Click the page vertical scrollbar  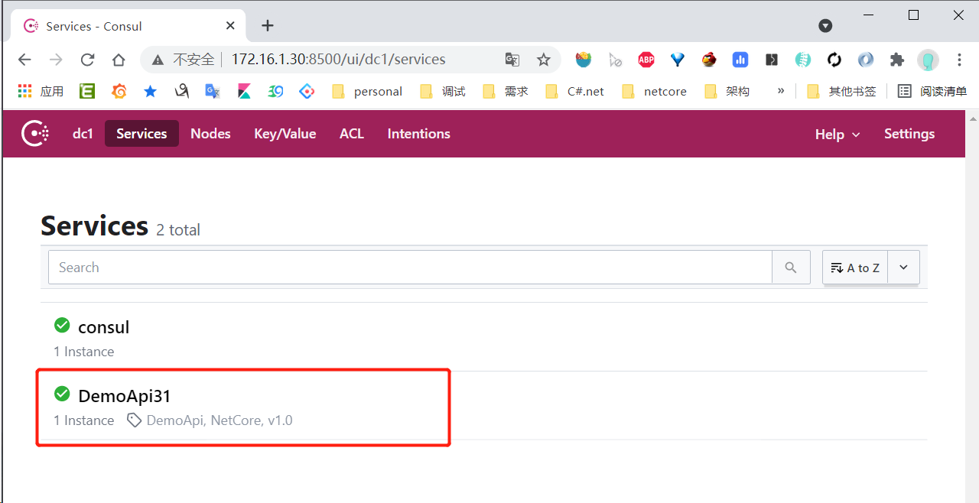pos(974,306)
